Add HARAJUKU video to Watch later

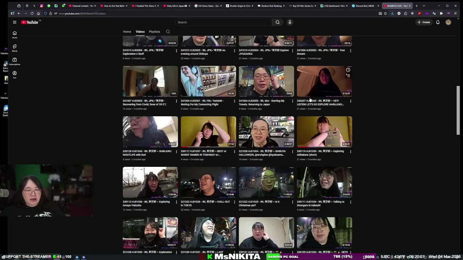[x=348, y=70]
